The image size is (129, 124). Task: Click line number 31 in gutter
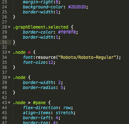tap(4, 42)
